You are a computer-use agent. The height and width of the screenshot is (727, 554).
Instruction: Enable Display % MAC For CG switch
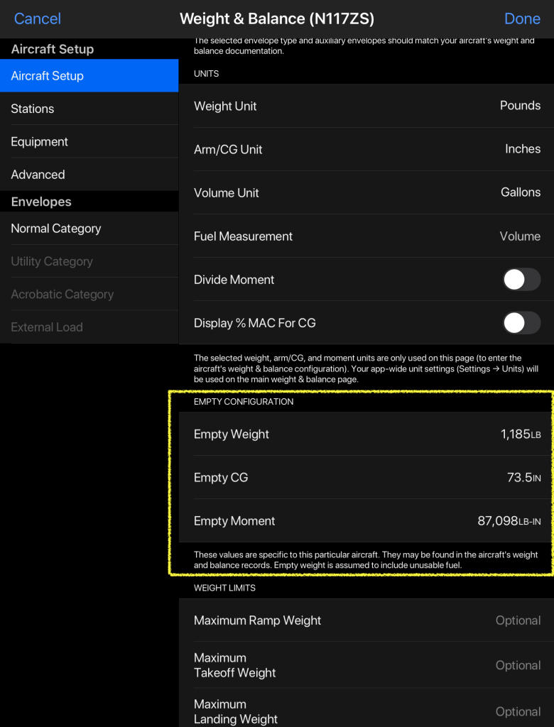pyautogui.click(x=522, y=323)
